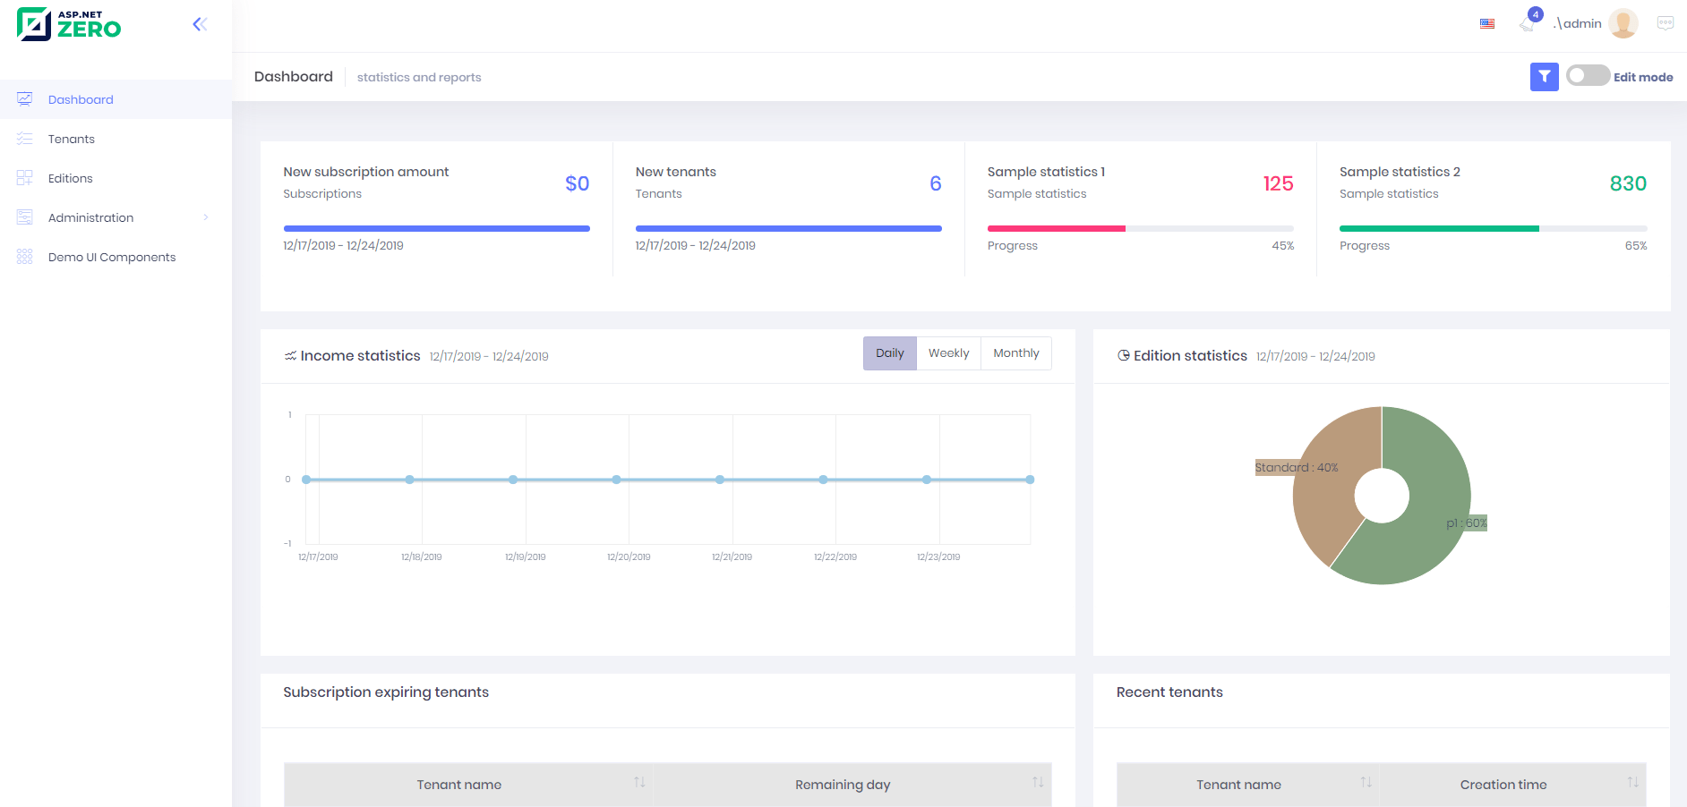Open Editions via its grid icon

23,178
